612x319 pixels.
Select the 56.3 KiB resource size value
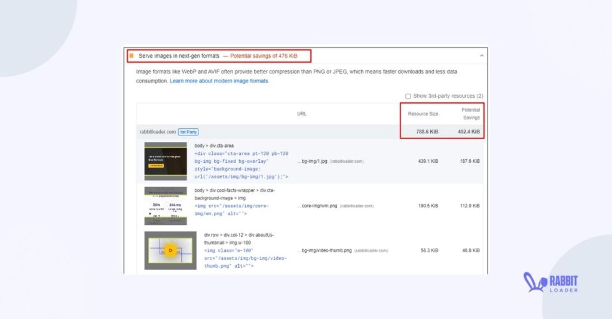(429, 250)
